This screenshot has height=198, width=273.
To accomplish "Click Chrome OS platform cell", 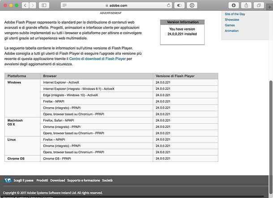I will (x=22, y=159).
